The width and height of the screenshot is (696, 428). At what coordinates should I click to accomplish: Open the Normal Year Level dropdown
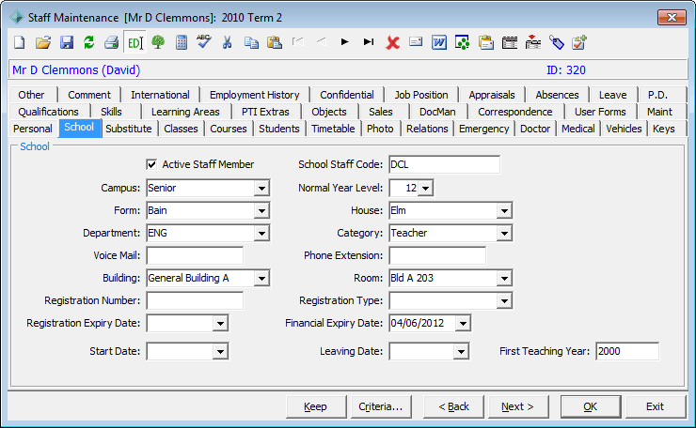coord(426,189)
